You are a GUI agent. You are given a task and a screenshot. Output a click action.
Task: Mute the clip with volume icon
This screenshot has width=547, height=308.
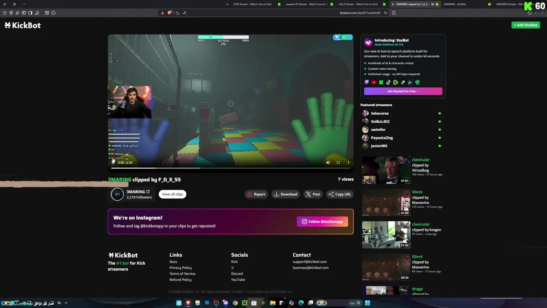pyautogui.click(x=328, y=163)
